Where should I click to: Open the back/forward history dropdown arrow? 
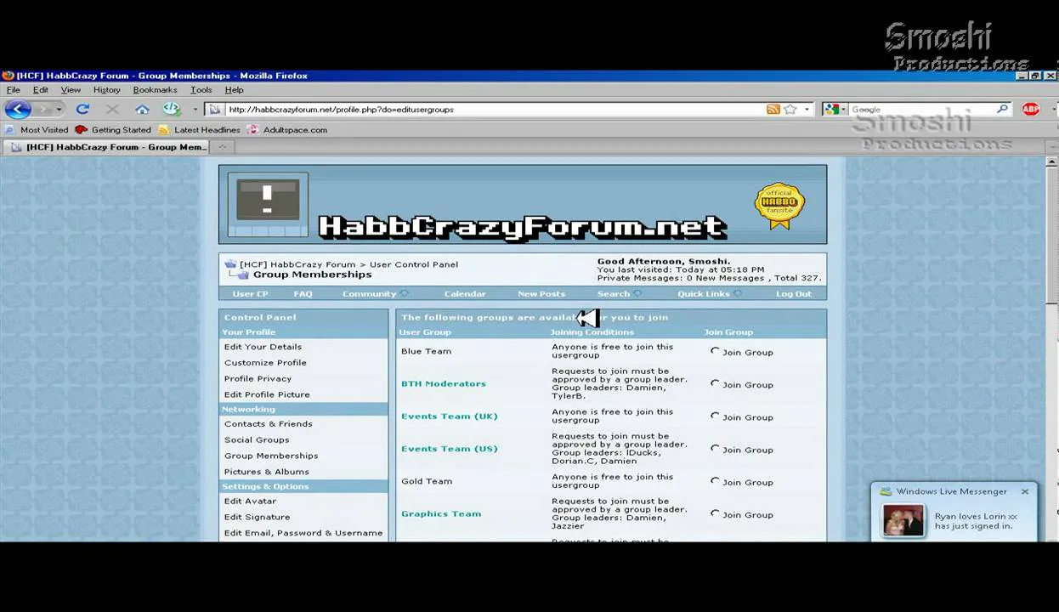(59, 109)
